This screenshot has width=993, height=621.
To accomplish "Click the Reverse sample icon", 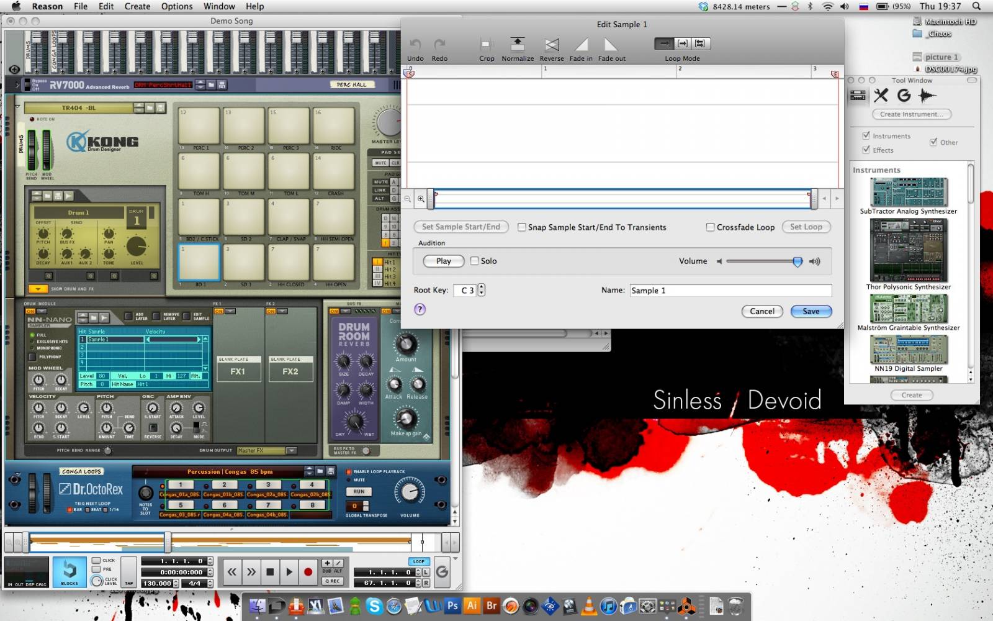I will (552, 45).
